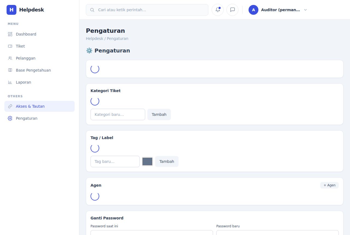Image resolution: width=350 pixels, height=235 pixels.
Task: Click the Tiket ticket icon
Action: coord(10,46)
